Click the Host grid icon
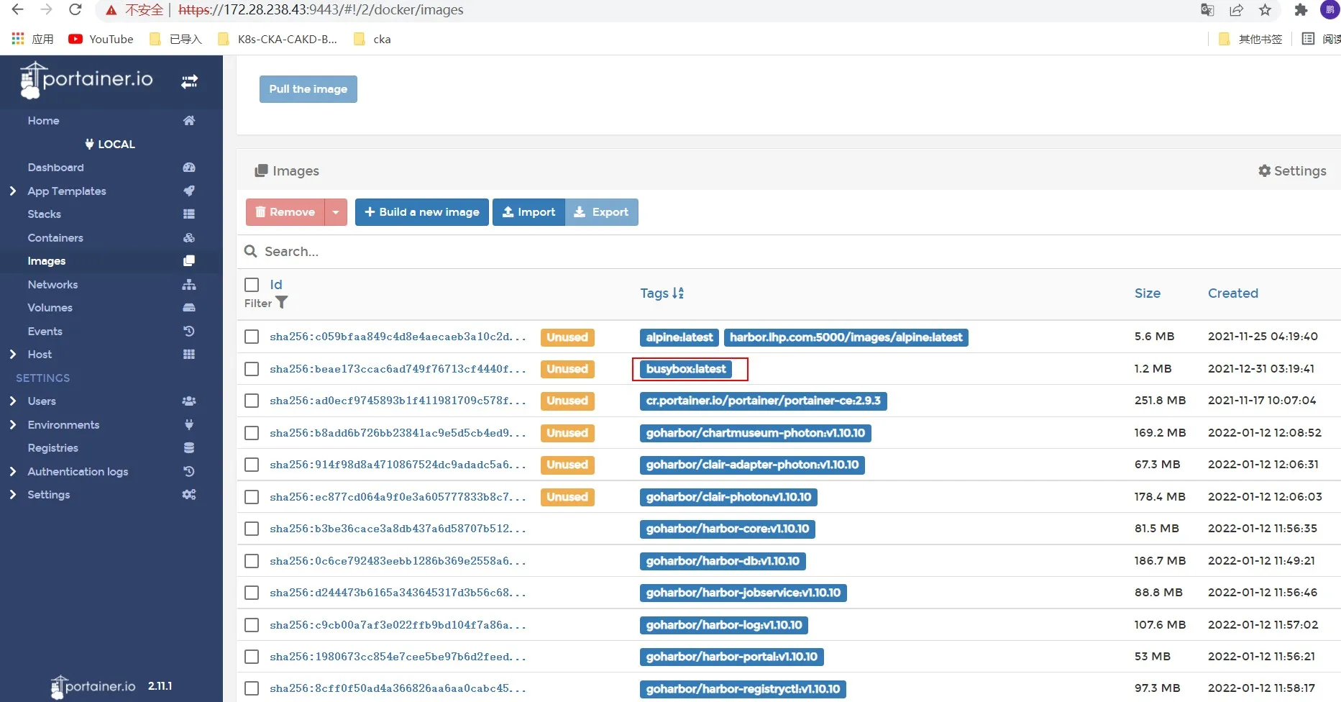Viewport: 1341px width, 702px height. click(189, 354)
